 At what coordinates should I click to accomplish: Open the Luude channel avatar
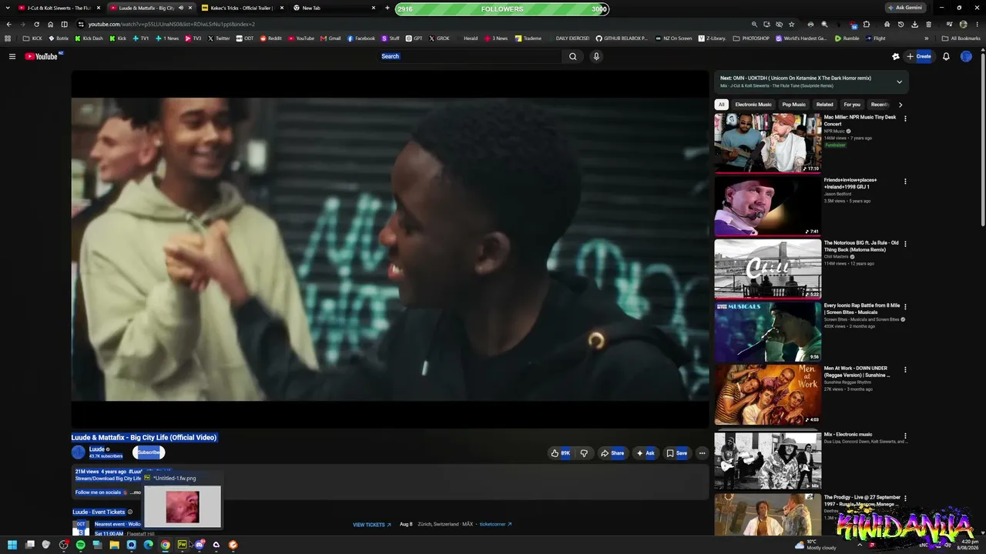point(79,452)
